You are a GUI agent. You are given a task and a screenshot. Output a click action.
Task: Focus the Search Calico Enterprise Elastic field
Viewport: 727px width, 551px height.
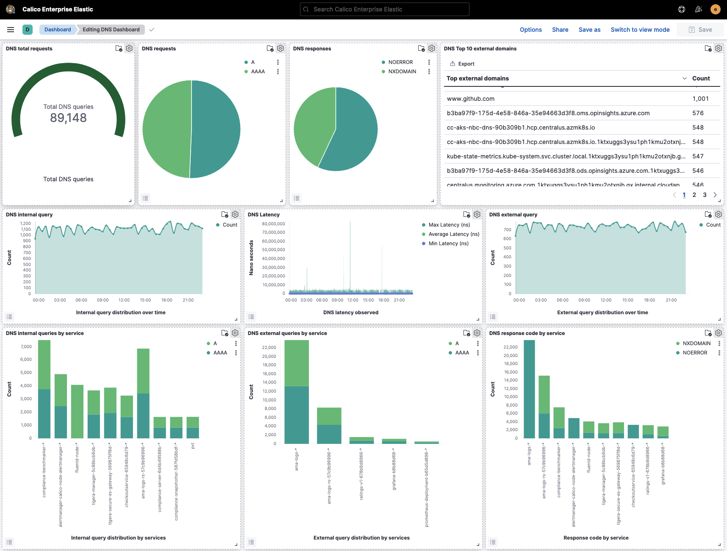tap(385, 9)
